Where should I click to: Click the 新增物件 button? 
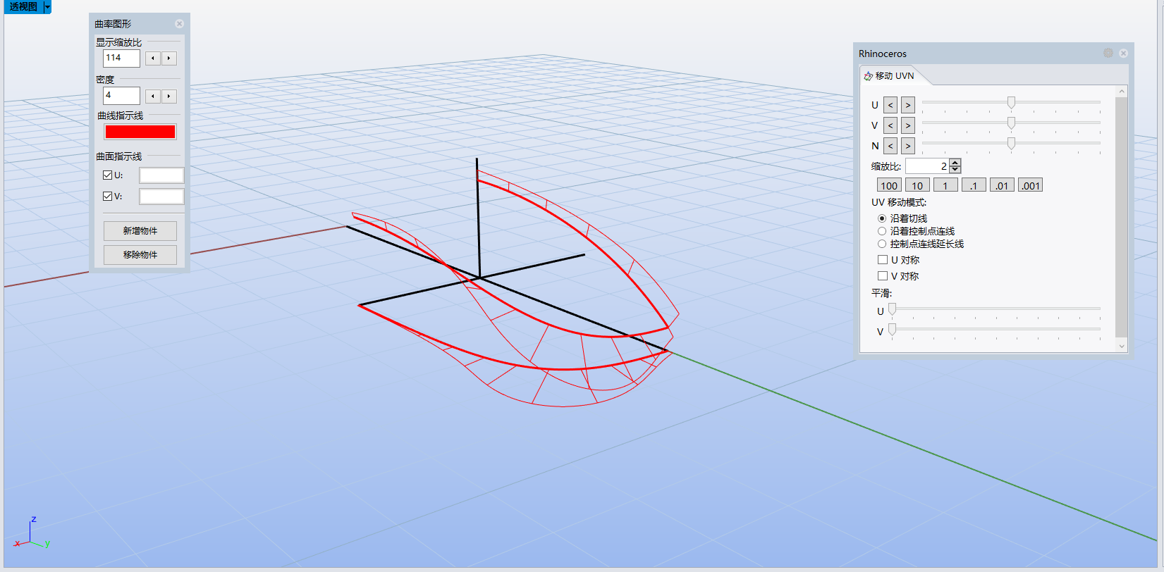point(140,231)
